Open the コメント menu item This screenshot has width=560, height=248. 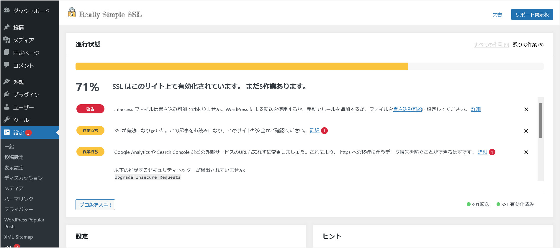[x=30, y=66]
